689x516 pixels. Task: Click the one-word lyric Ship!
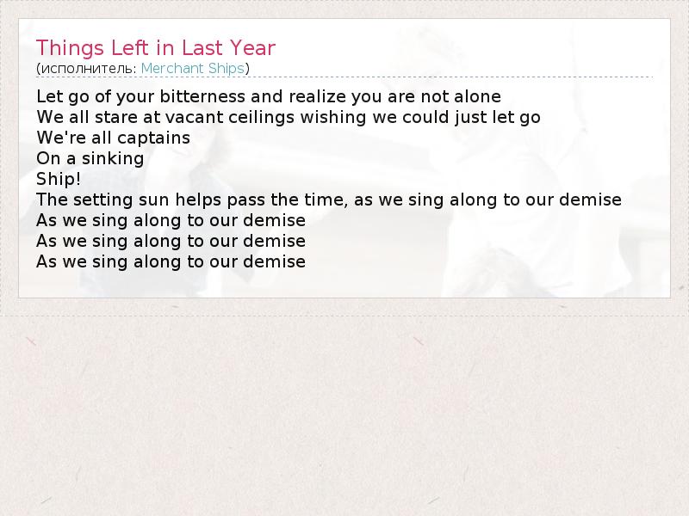58,179
